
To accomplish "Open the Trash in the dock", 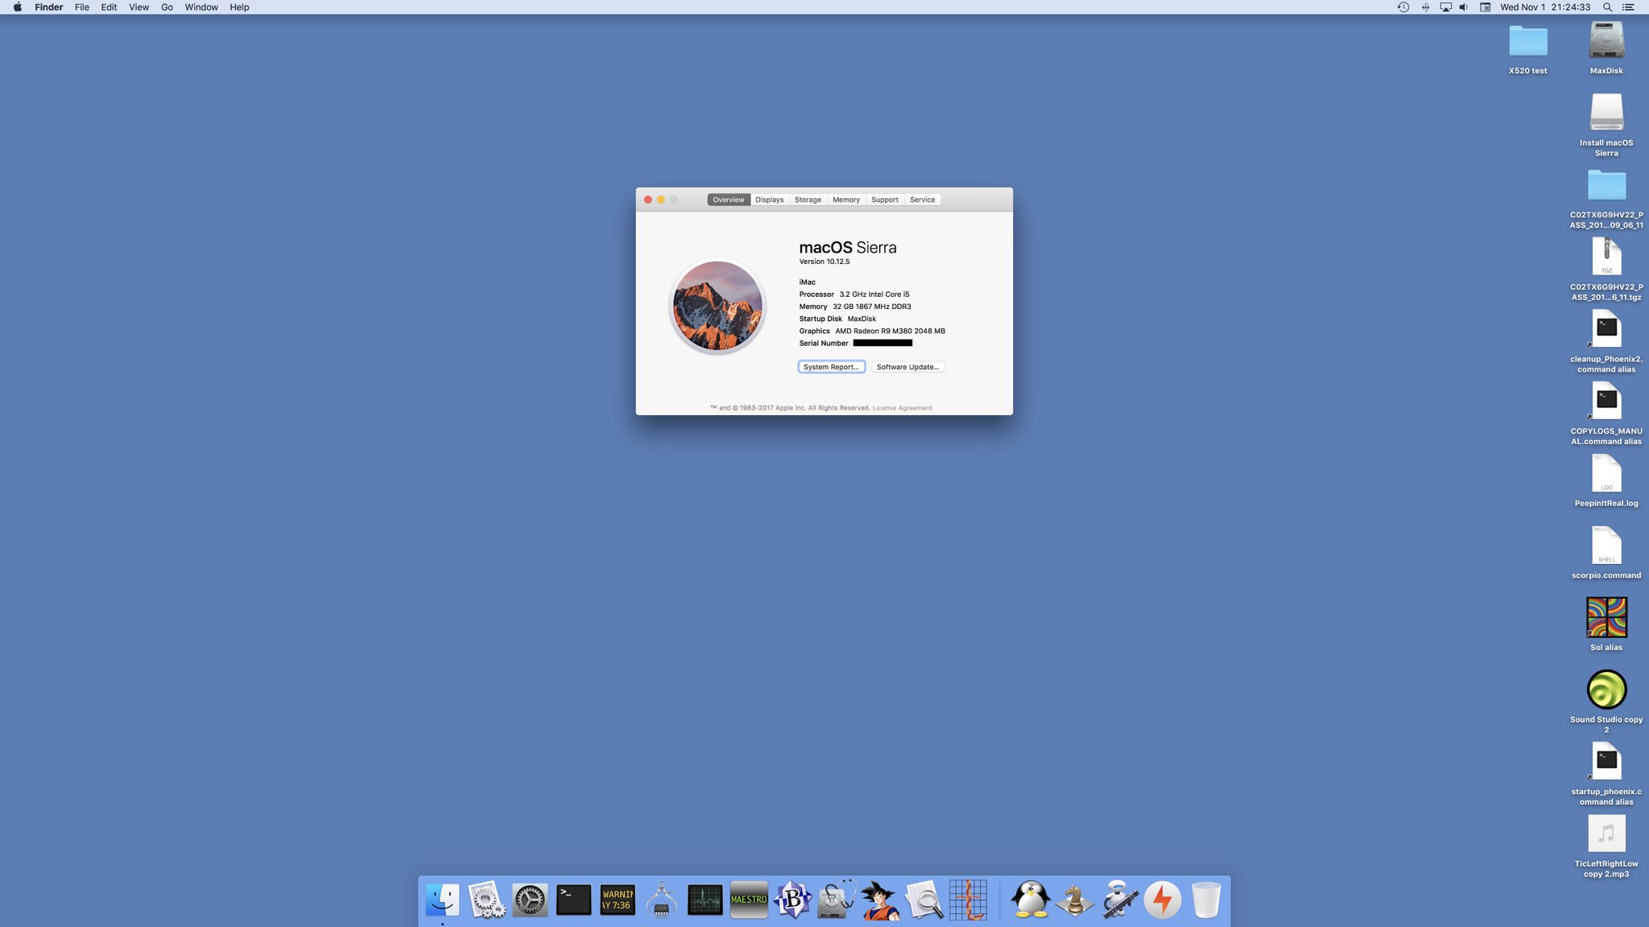I will click(x=1206, y=899).
